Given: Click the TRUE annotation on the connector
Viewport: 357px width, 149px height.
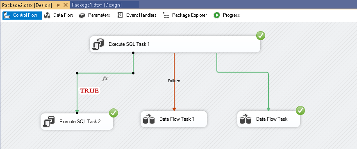Looking at the screenshot, I should 89,91.
